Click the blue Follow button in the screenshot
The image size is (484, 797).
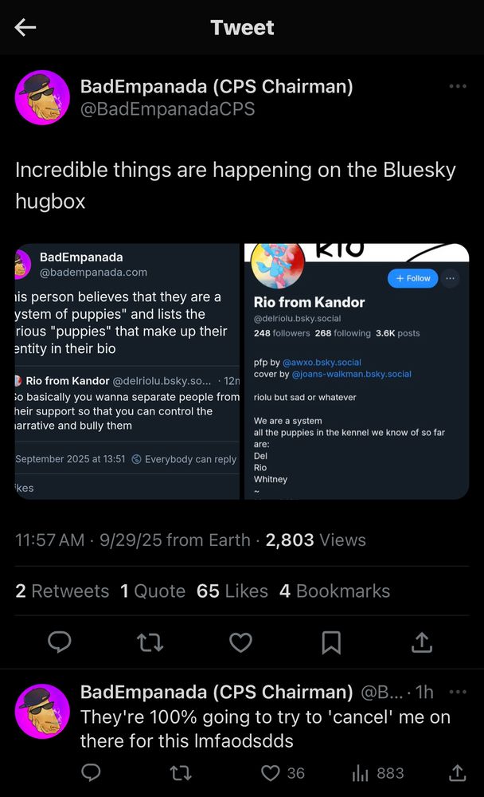[x=412, y=278]
